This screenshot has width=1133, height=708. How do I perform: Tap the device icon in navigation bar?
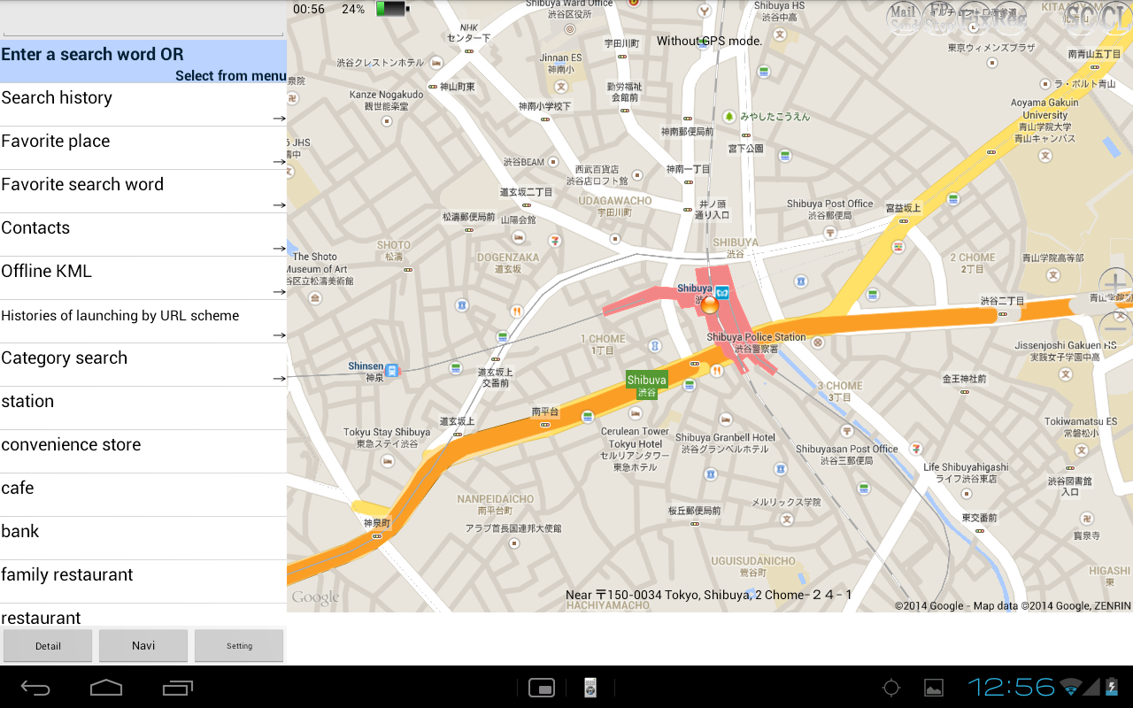click(x=590, y=688)
